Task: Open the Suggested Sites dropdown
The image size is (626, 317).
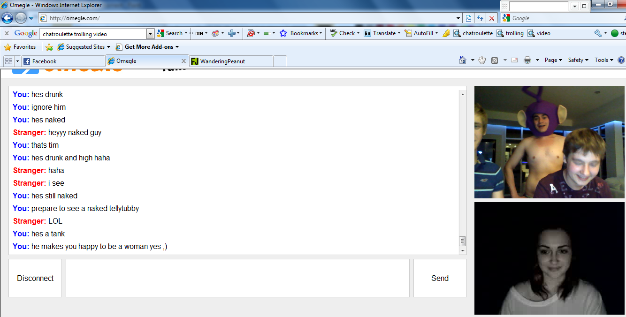Action: click(84, 47)
